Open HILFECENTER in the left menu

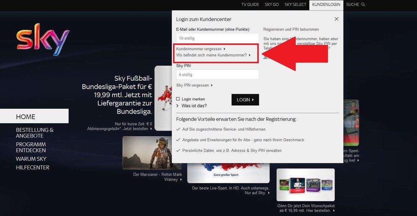click(32, 168)
